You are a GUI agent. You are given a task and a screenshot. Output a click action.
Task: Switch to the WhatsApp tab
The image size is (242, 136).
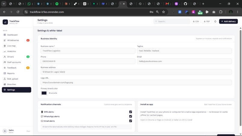click(29, 4)
